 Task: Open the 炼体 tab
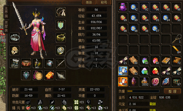(x=89, y=2)
